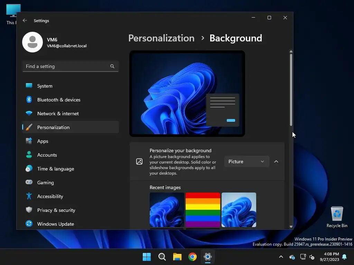Open the Accounts settings page
354x265 pixels.
71,155
